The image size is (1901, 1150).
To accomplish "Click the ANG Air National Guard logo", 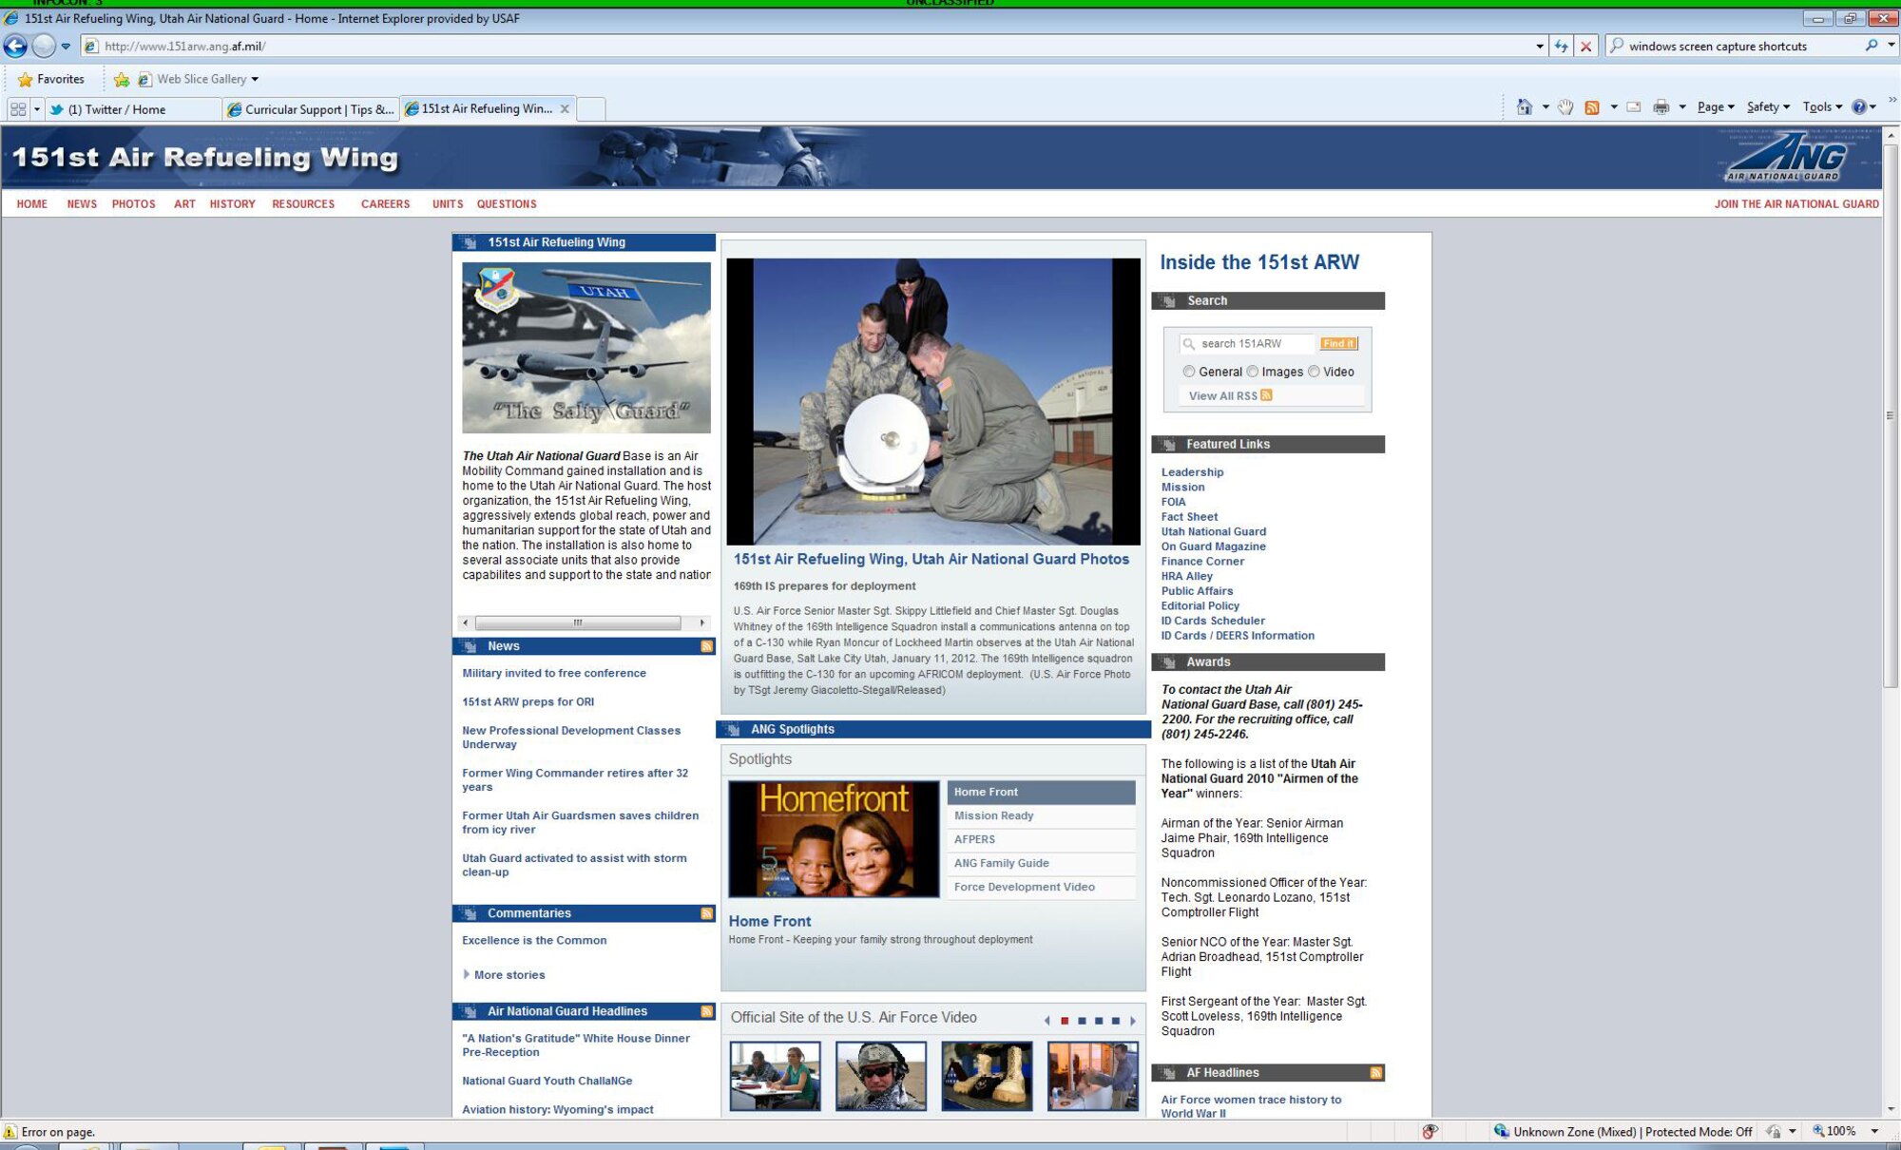I will point(1785,157).
